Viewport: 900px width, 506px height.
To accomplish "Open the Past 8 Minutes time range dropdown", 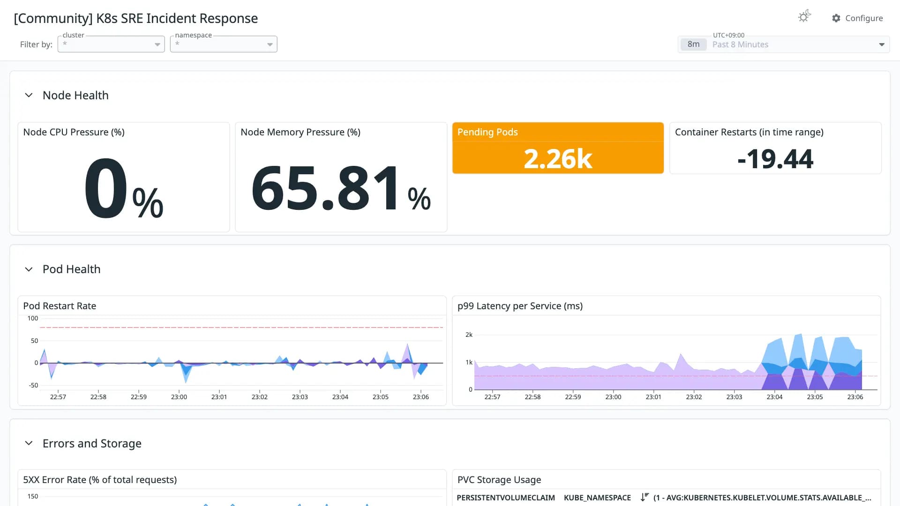I will point(784,45).
